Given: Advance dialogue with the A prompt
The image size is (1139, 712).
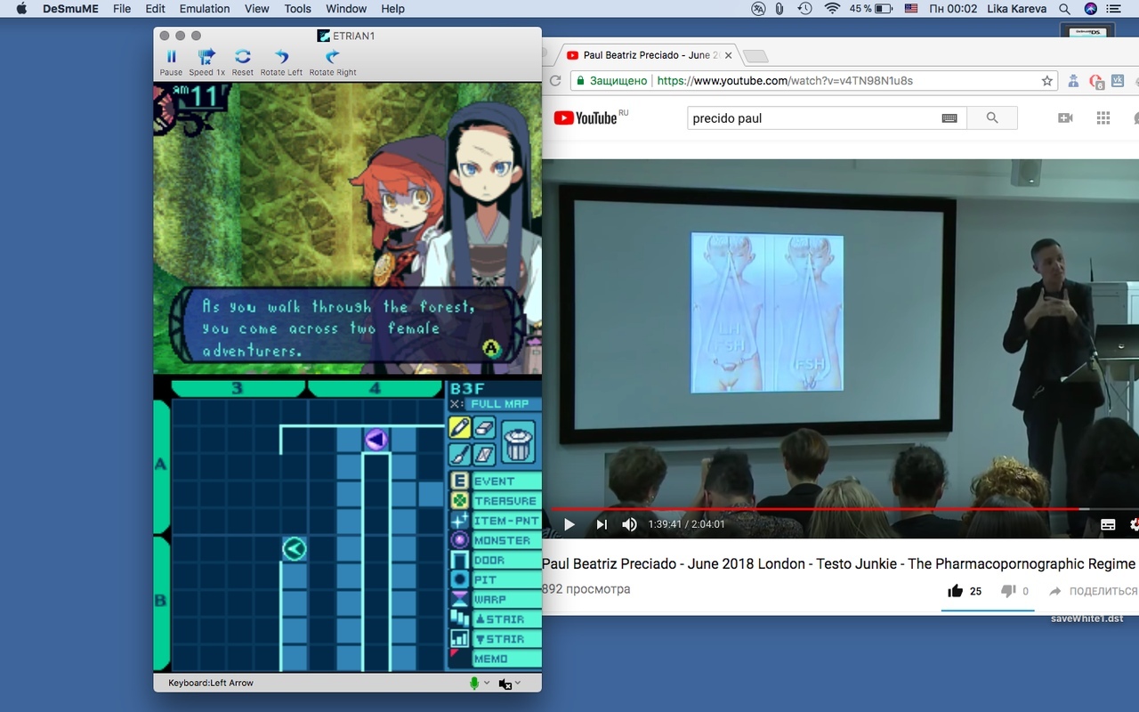Looking at the screenshot, I should [x=491, y=347].
